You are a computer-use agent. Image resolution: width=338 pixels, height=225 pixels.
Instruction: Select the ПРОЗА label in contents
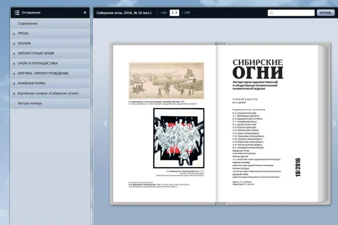23,34
